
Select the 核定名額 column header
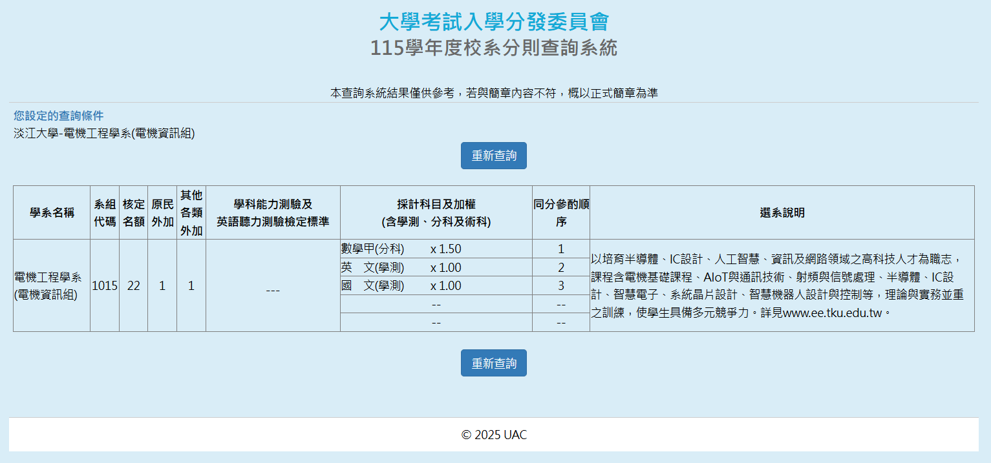point(133,212)
